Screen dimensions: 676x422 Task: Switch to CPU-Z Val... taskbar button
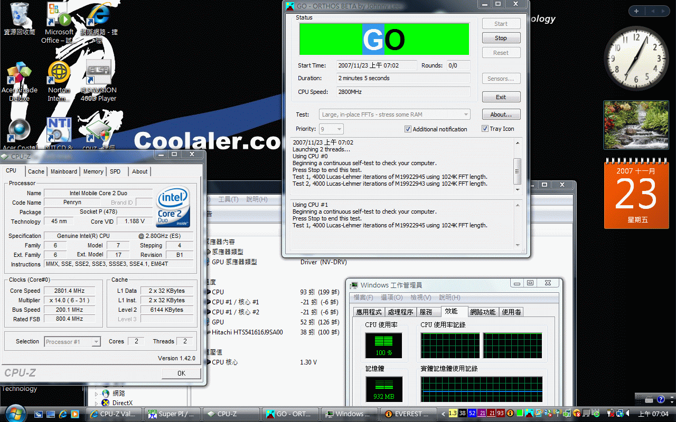pos(114,414)
